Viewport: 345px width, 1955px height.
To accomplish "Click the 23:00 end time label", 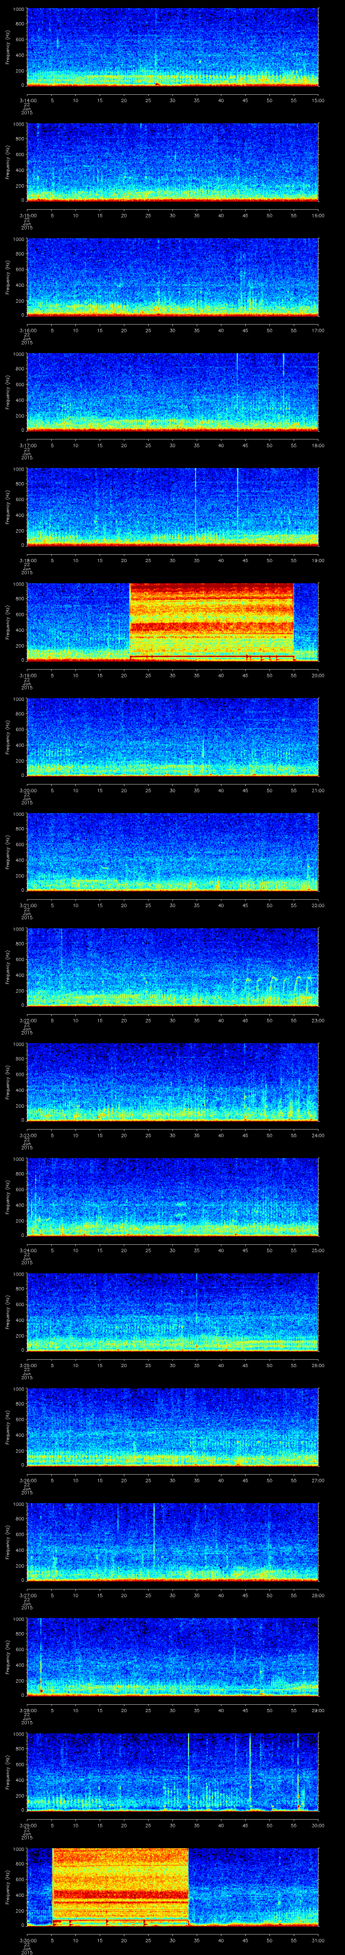I will coord(318,1020).
